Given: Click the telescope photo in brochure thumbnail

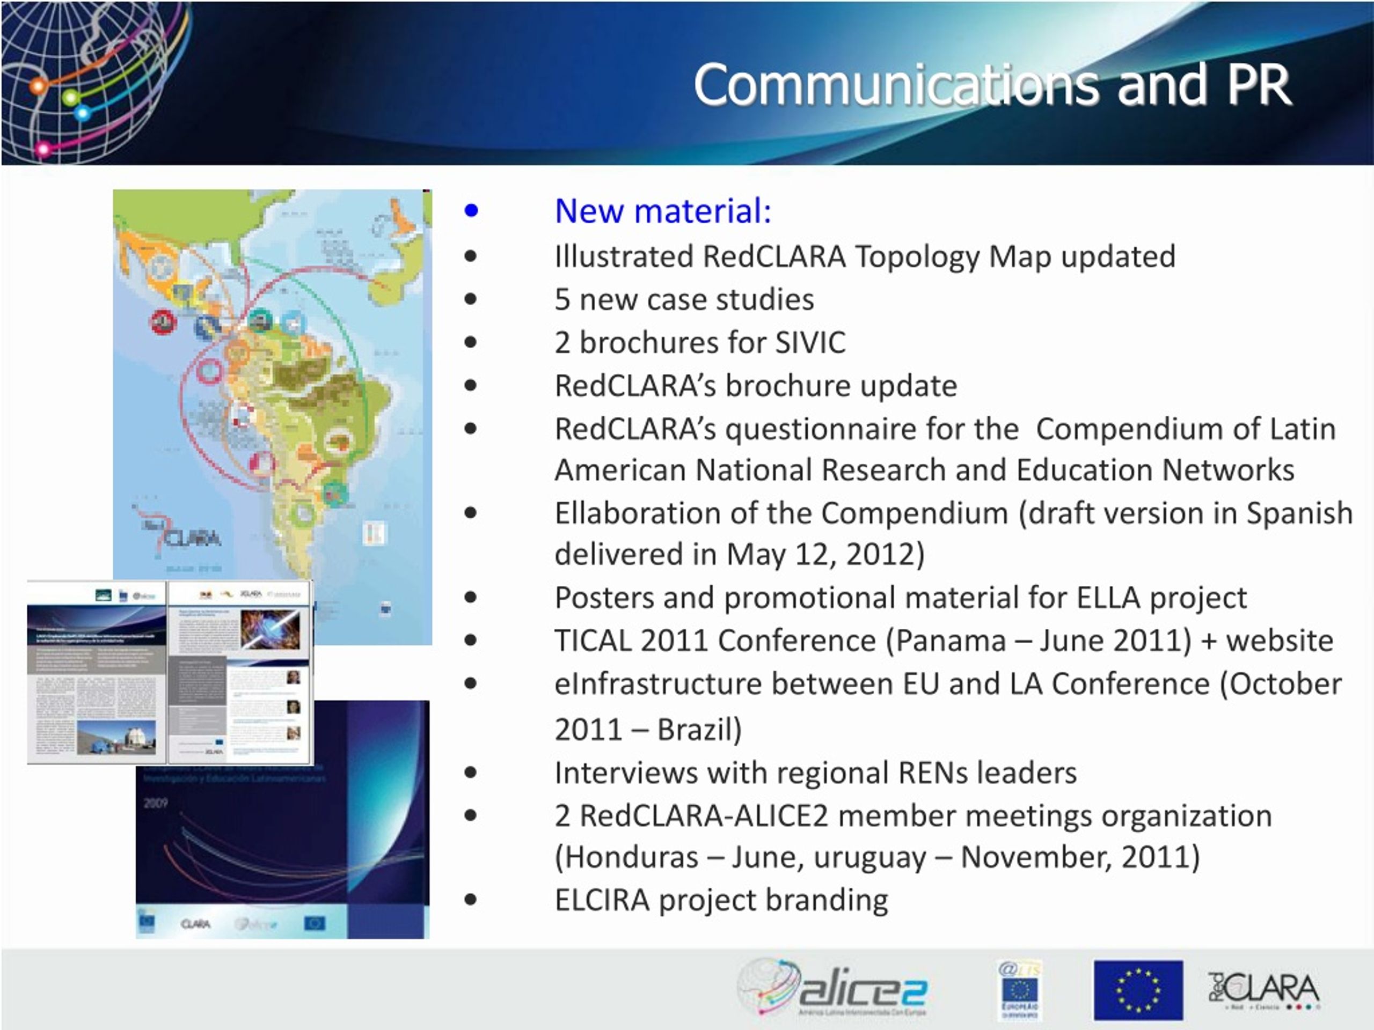Looking at the screenshot, I should pos(117,737).
